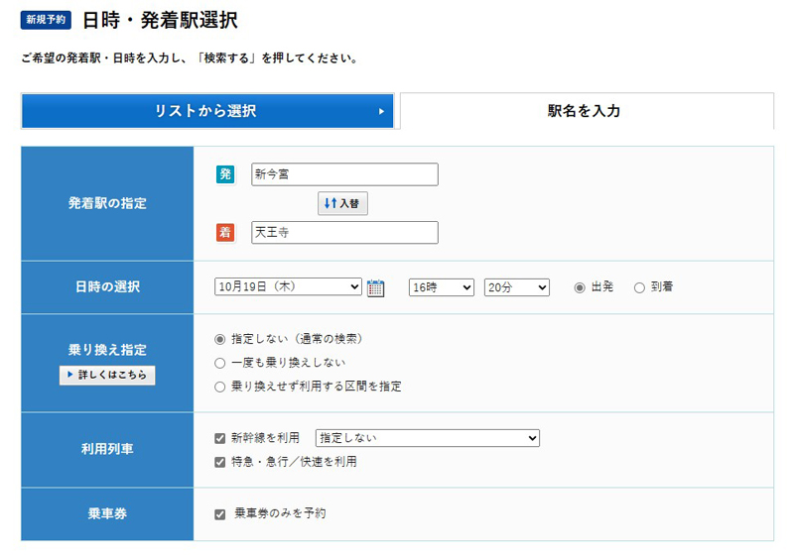Click the 日時の選択 row header
This screenshot has width=794, height=556.
point(107,287)
